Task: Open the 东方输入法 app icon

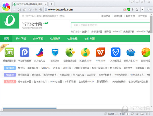Action: [40, 52]
